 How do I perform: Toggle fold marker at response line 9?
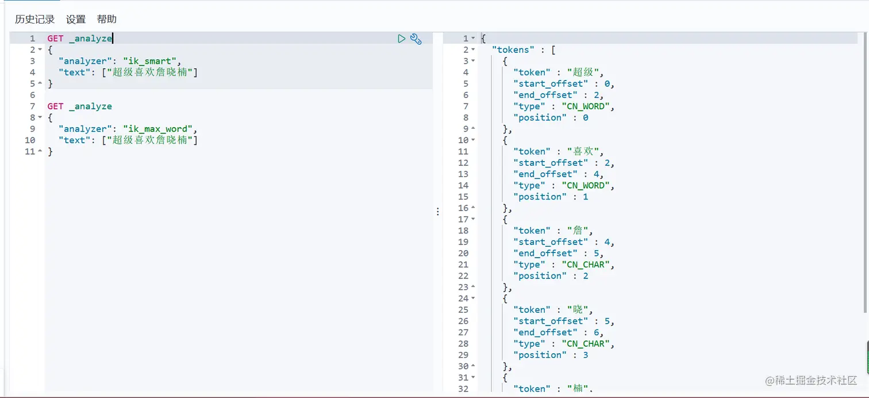coord(473,129)
